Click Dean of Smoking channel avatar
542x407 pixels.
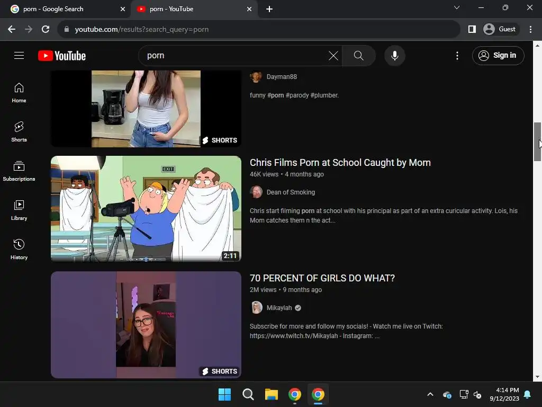click(x=256, y=192)
